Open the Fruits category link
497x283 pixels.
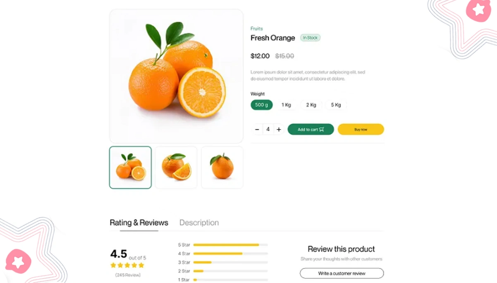tap(256, 29)
